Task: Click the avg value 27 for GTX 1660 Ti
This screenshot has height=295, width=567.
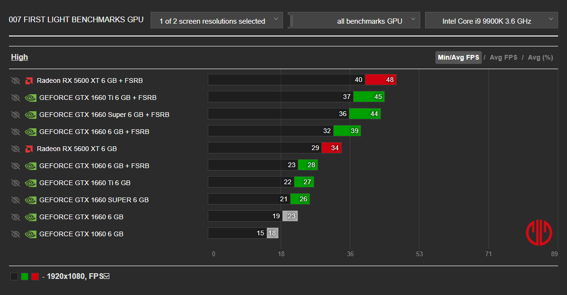Action: coord(307,182)
